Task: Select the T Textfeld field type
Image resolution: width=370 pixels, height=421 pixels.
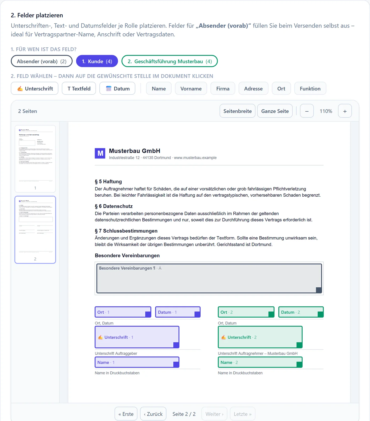Action: pos(79,88)
